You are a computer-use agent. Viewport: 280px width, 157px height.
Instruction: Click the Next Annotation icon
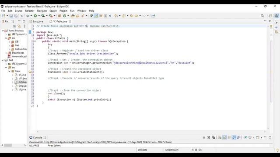116,16
